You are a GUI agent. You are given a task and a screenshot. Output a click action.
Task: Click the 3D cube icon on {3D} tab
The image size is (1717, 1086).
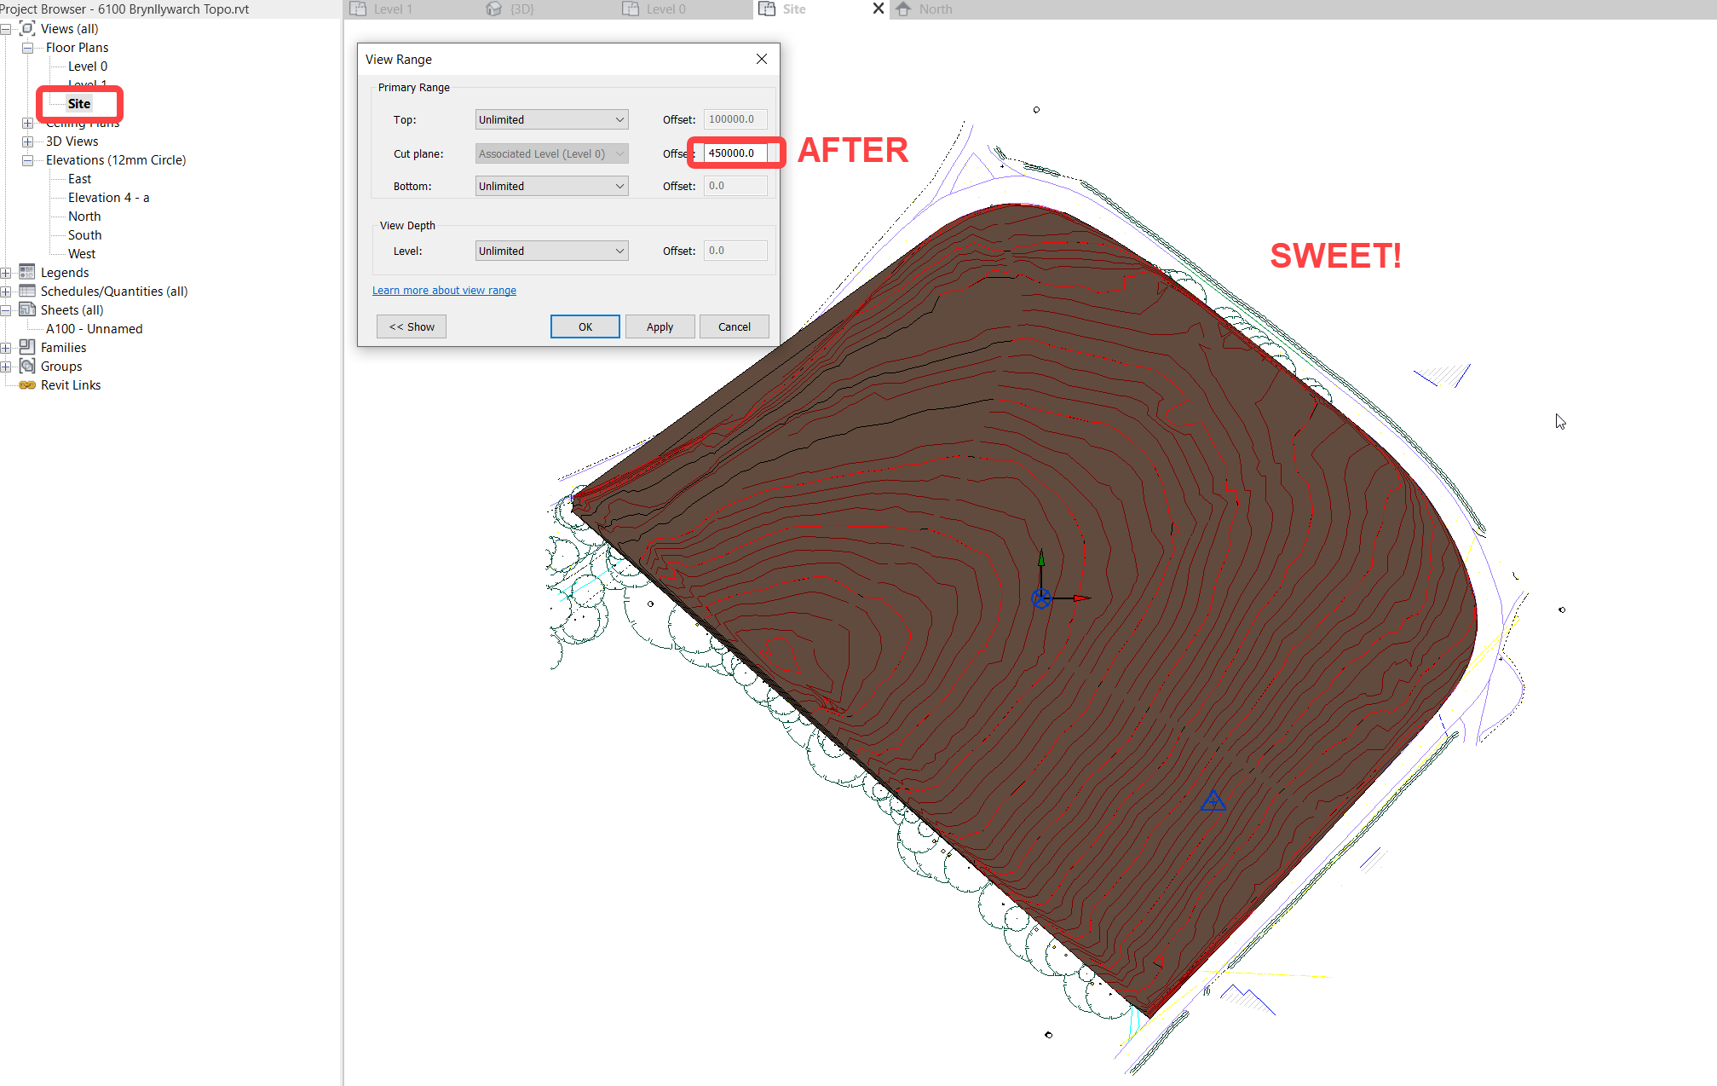(x=494, y=9)
